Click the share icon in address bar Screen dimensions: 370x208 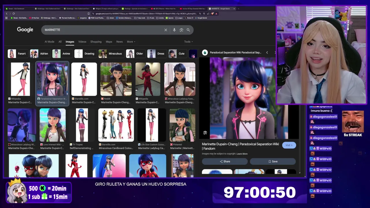point(208,14)
